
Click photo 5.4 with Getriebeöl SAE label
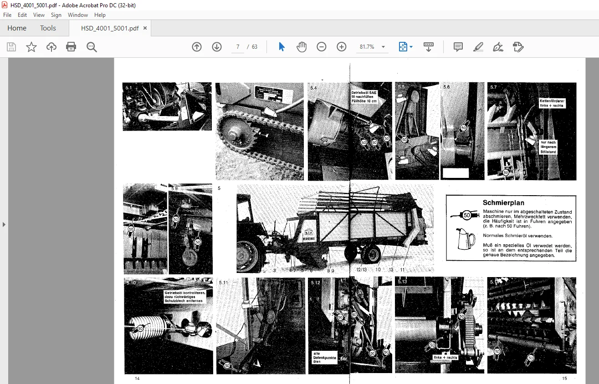[x=350, y=131]
